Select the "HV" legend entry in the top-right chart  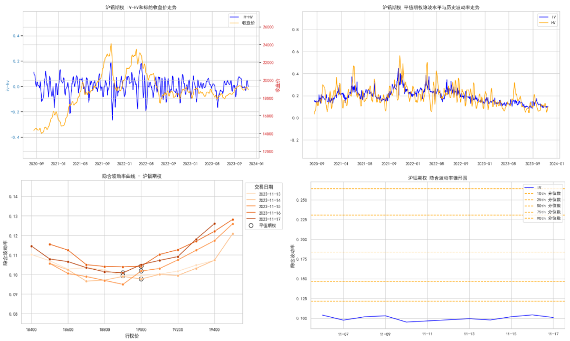pyautogui.click(x=547, y=23)
